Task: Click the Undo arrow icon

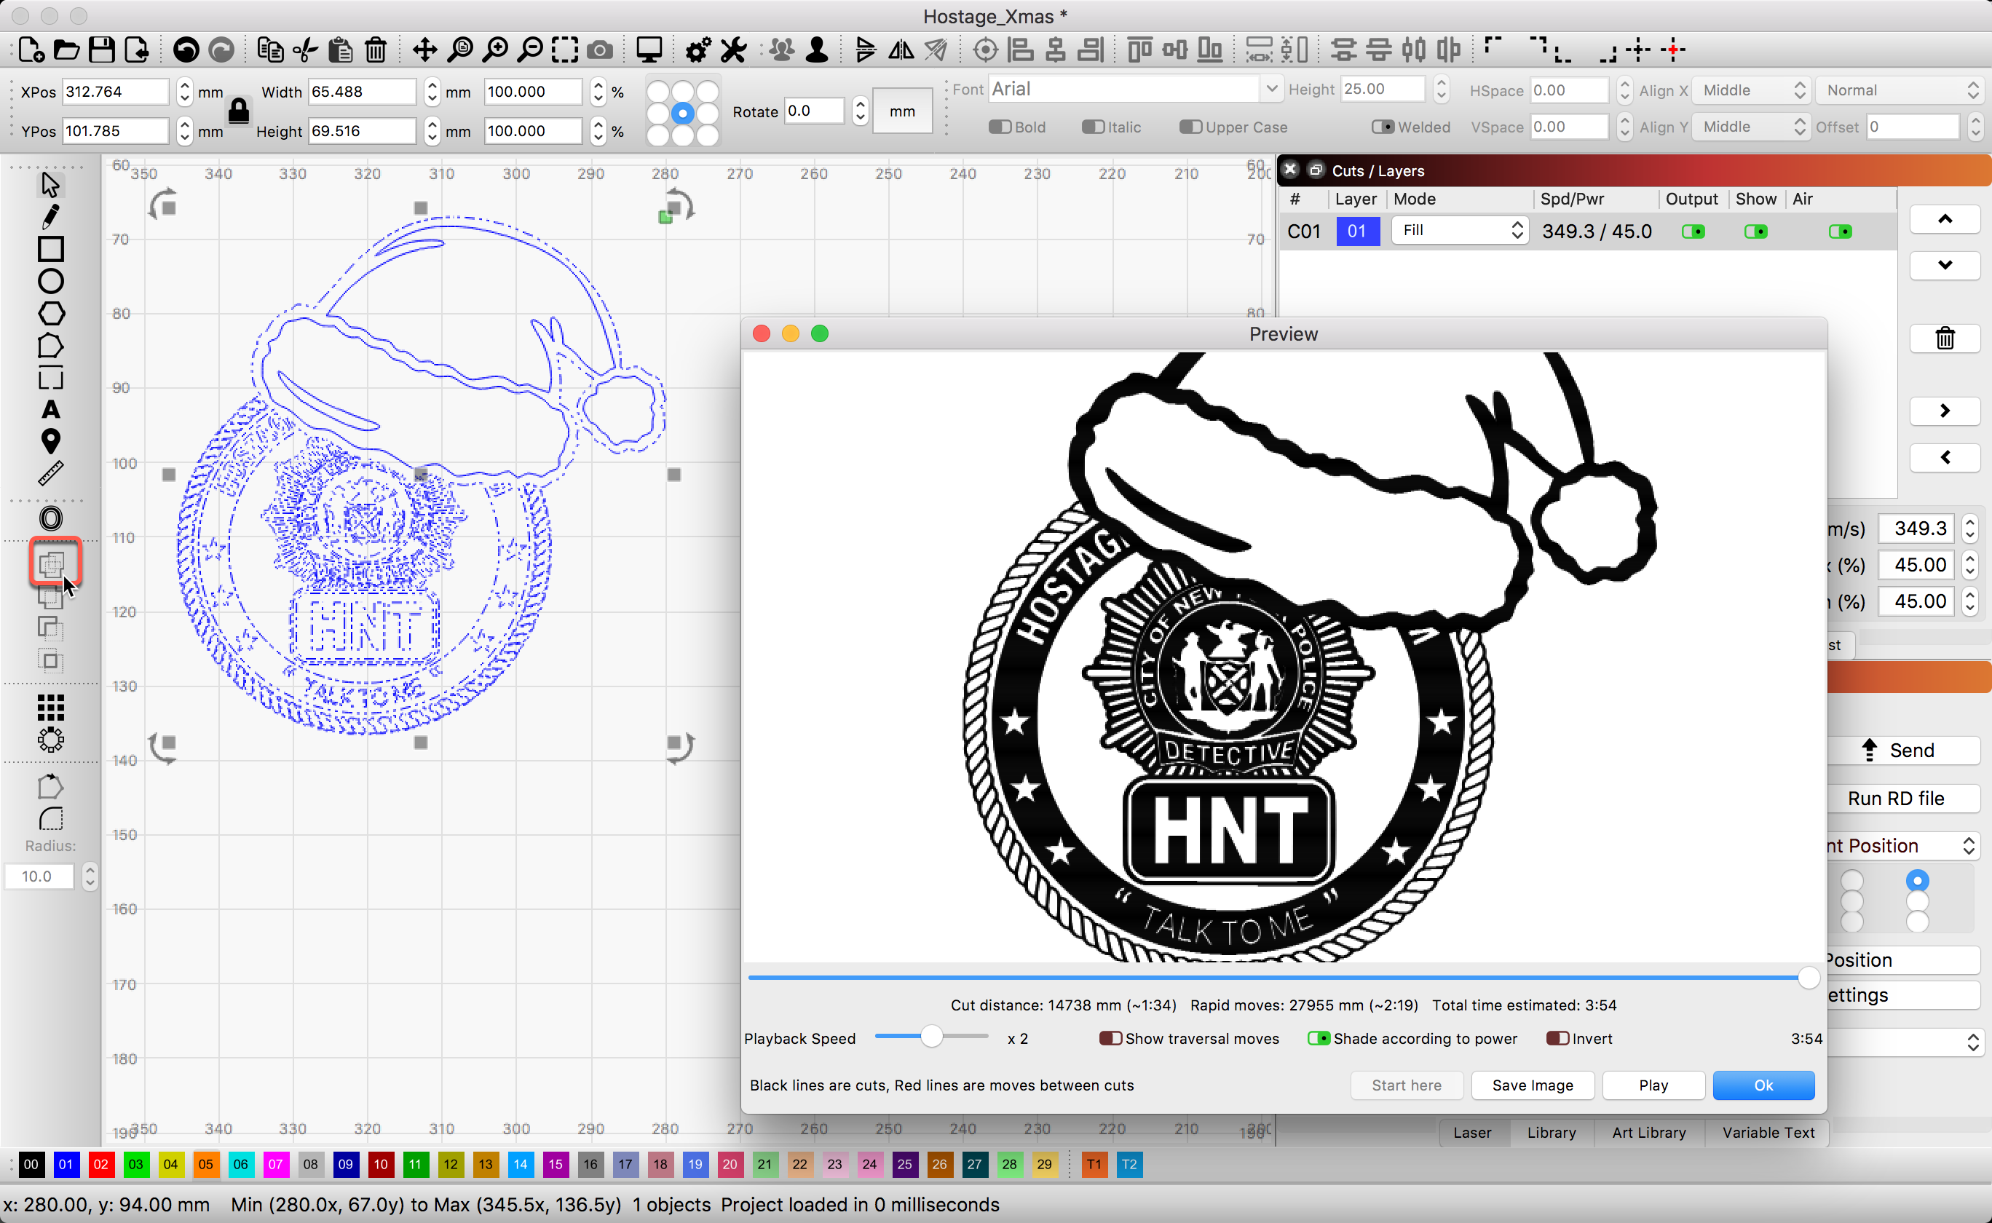Action: tap(186, 50)
